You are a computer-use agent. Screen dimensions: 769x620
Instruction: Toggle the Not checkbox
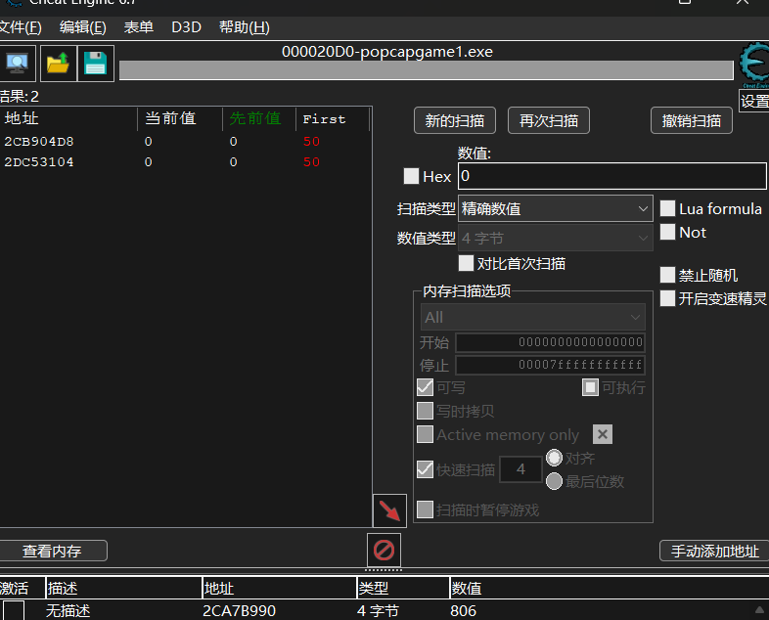(x=667, y=232)
